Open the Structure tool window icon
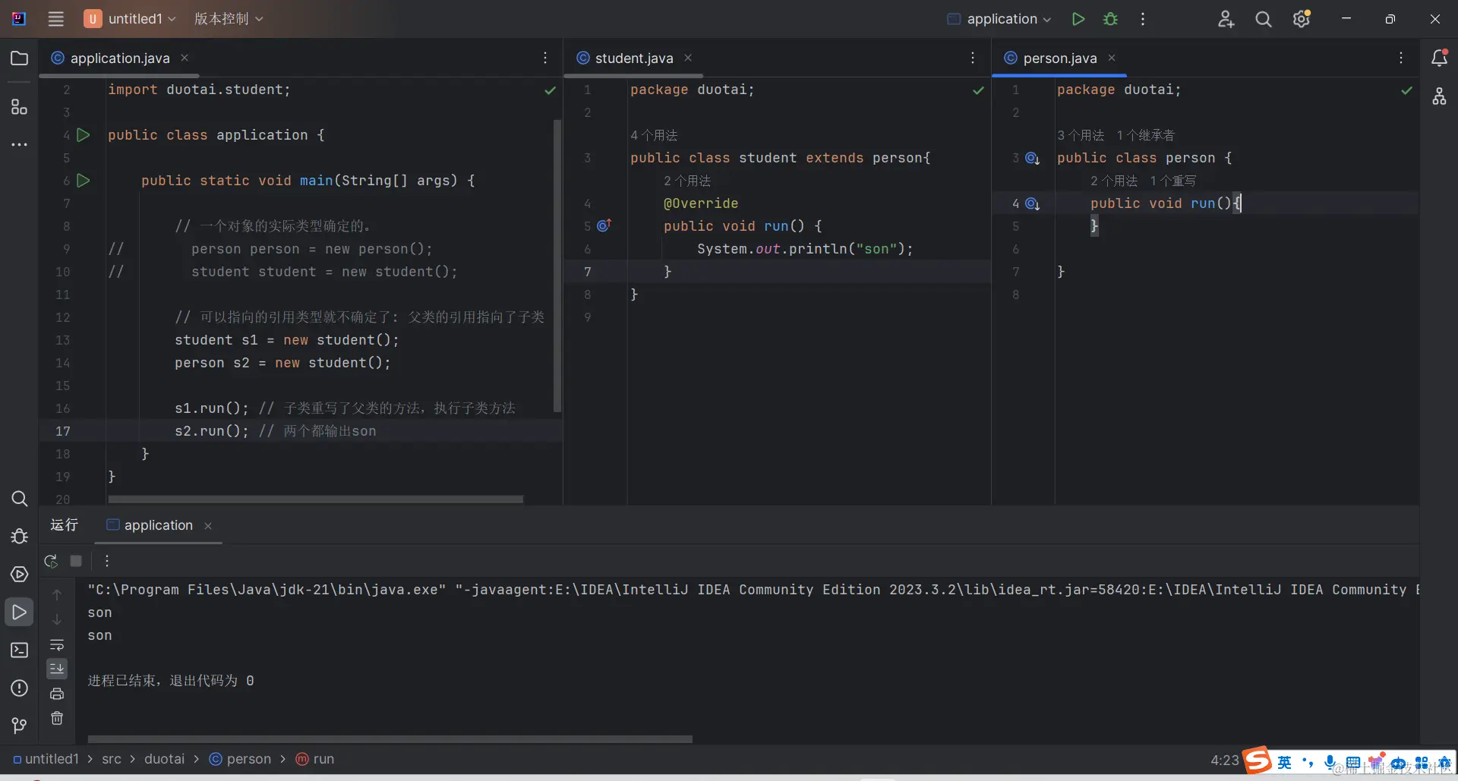The width and height of the screenshot is (1458, 781). pyautogui.click(x=20, y=106)
